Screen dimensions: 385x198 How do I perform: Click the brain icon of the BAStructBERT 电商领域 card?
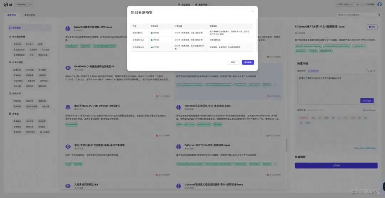coord(179,146)
